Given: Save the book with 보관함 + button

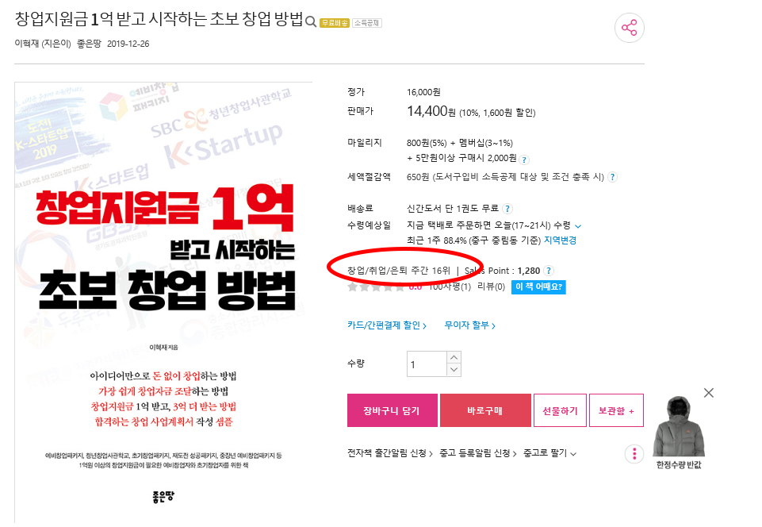Looking at the screenshot, I should pyautogui.click(x=616, y=410).
